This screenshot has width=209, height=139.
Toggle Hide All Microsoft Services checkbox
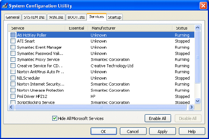55,118
